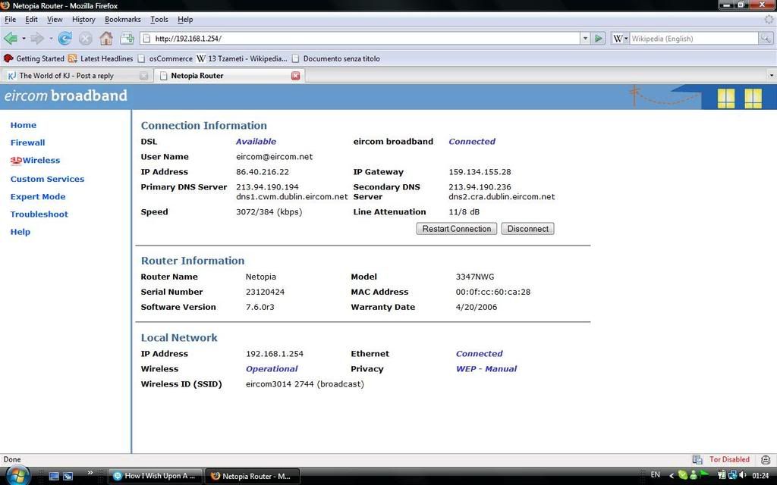Viewport: 777px width, 485px height.
Task: Click the search magnifier icon
Action: [766, 38]
